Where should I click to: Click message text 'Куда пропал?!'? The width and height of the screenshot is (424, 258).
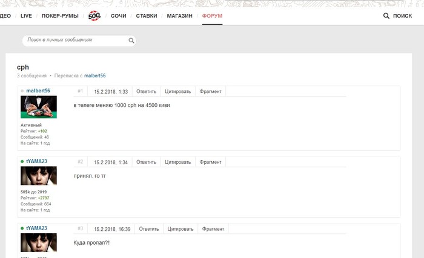(91, 243)
